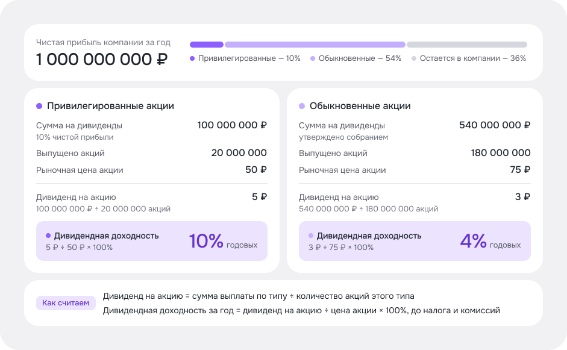Click the bullet before "Дивидендная доходность" in the 4% box
The width and height of the screenshot is (567, 350).
[x=311, y=236]
